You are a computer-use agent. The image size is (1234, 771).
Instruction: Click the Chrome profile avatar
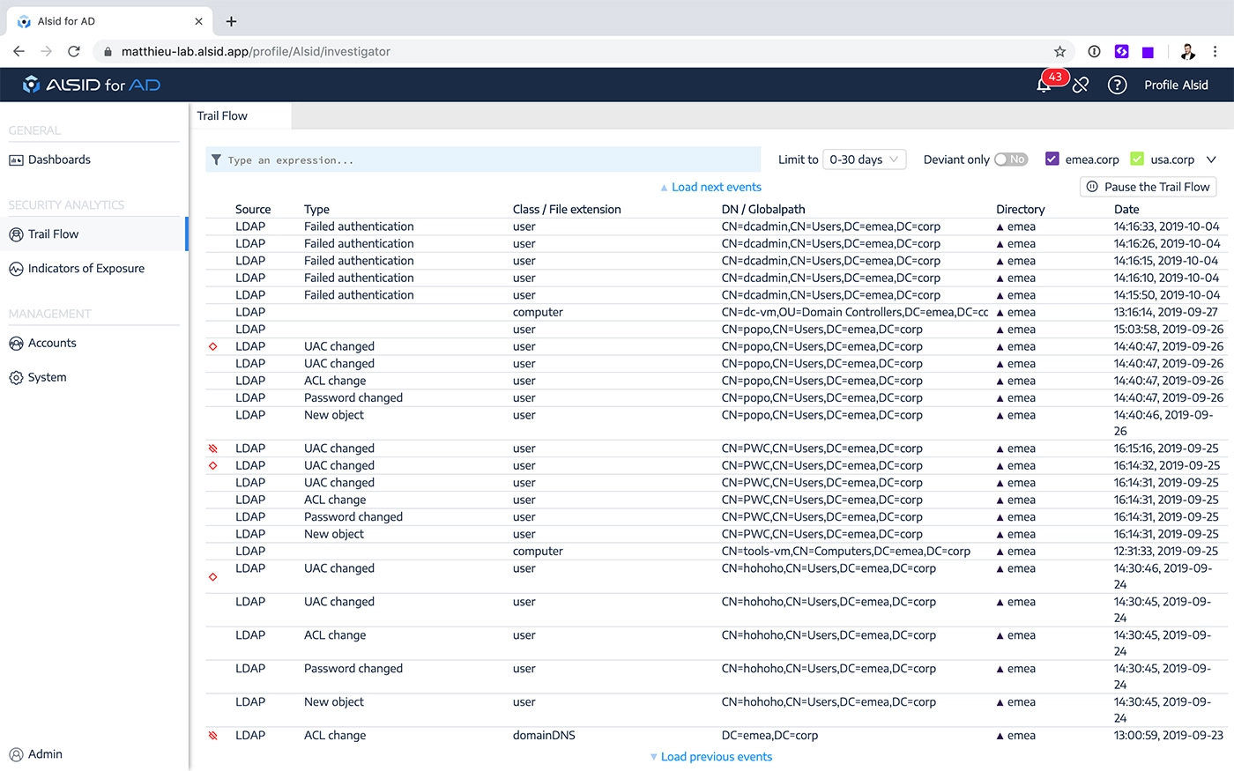coord(1187,51)
